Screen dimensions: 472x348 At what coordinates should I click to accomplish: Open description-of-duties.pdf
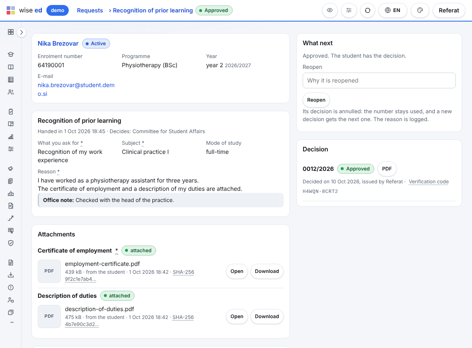[x=237, y=316]
